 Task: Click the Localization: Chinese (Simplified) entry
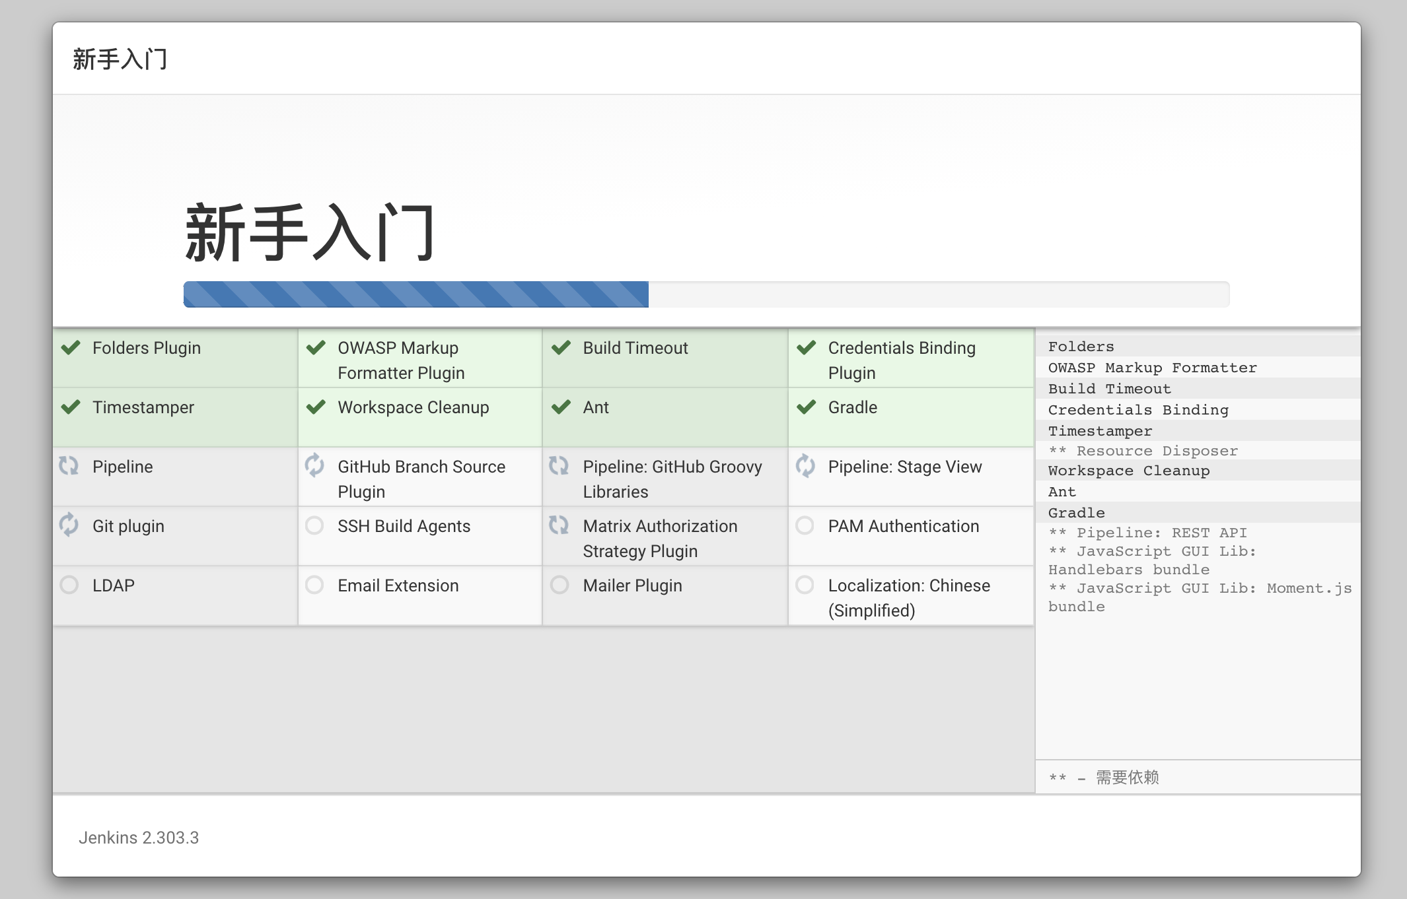tap(908, 597)
